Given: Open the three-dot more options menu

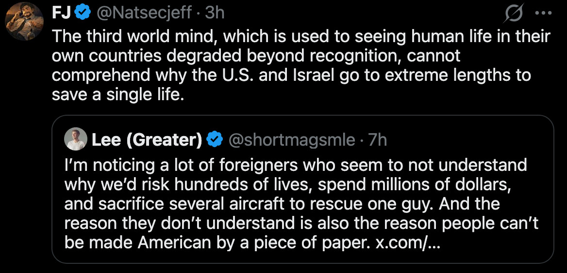Looking at the screenshot, I should click(544, 14).
